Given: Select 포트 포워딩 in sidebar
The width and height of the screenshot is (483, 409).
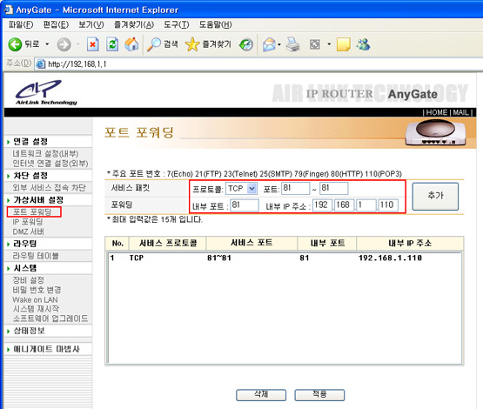Looking at the screenshot, I should (32, 211).
